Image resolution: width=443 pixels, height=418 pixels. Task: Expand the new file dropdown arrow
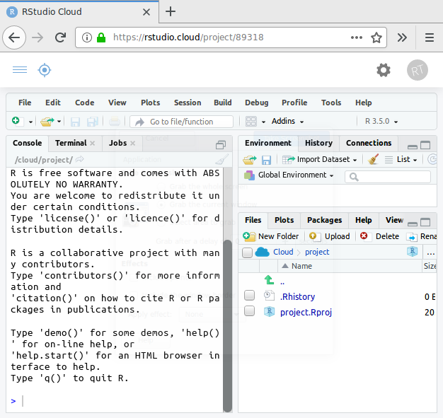[x=30, y=122]
